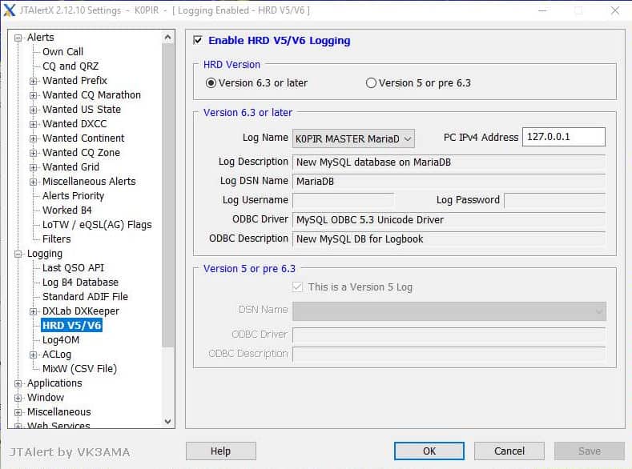The image size is (632, 469).
Task: Select CQ and QRZ tree item
Action: click(x=70, y=66)
